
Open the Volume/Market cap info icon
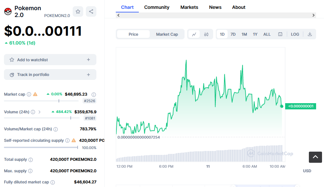(x=56, y=129)
